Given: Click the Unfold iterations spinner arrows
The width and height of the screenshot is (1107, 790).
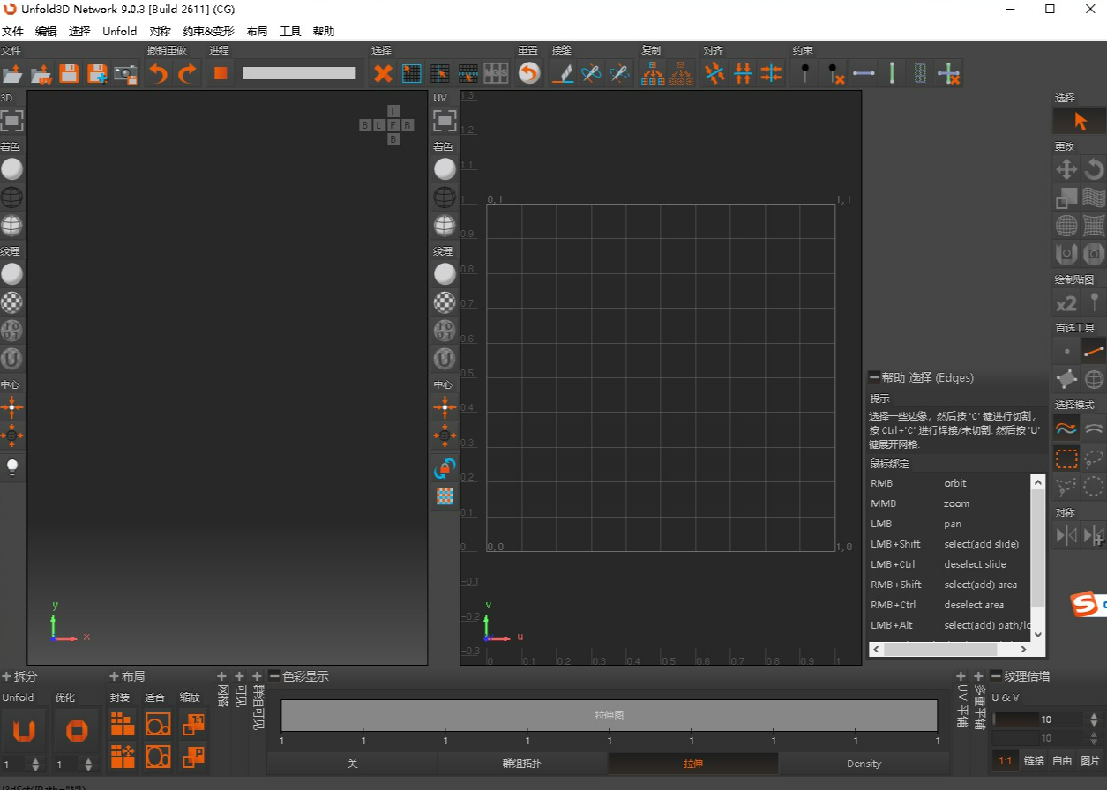Looking at the screenshot, I should point(36,764).
